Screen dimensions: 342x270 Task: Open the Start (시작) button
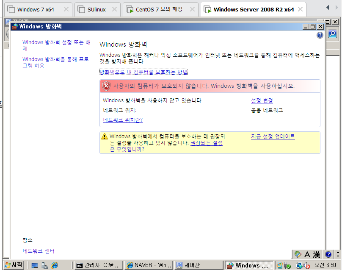pos(14,265)
